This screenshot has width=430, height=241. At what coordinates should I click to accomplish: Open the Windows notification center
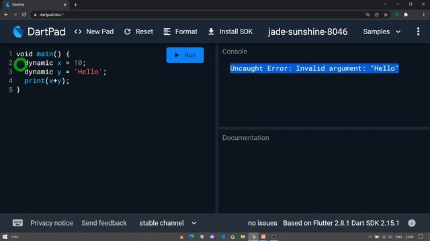pos(421,236)
